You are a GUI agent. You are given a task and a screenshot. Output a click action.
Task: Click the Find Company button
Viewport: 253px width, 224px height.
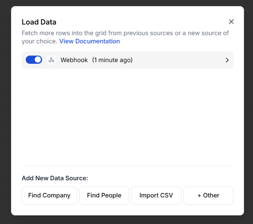coord(49,195)
